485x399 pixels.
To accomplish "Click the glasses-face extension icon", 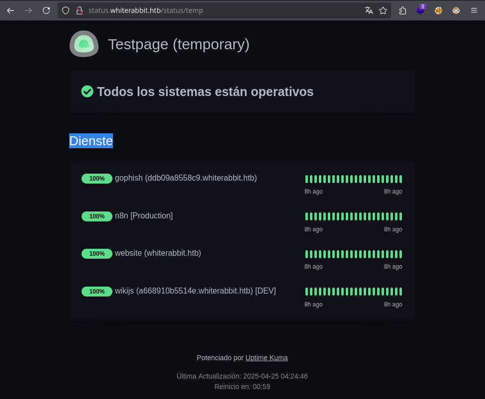I will pyautogui.click(x=456, y=10).
